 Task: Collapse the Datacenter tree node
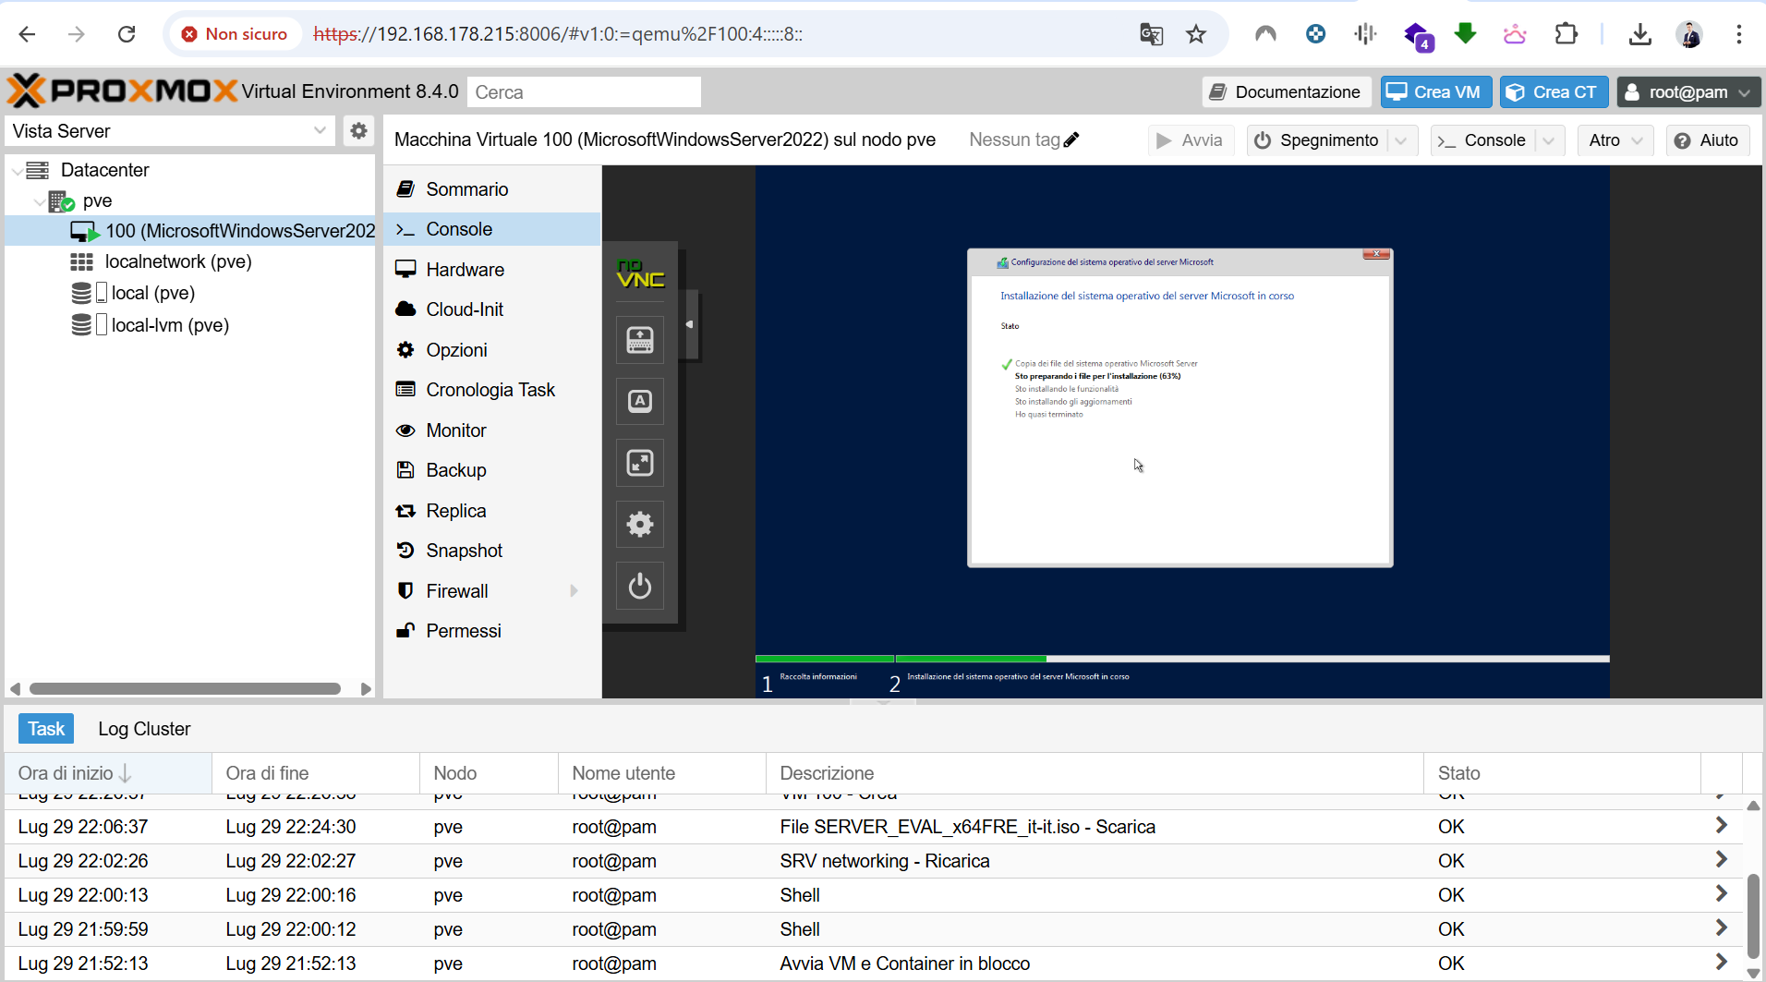[x=18, y=171]
